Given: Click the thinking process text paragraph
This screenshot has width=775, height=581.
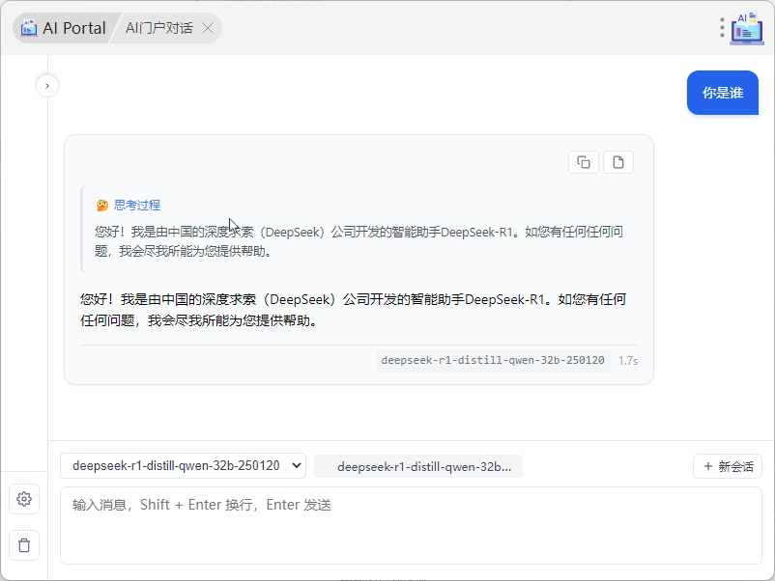Looking at the screenshot, I should coord(359,241).
